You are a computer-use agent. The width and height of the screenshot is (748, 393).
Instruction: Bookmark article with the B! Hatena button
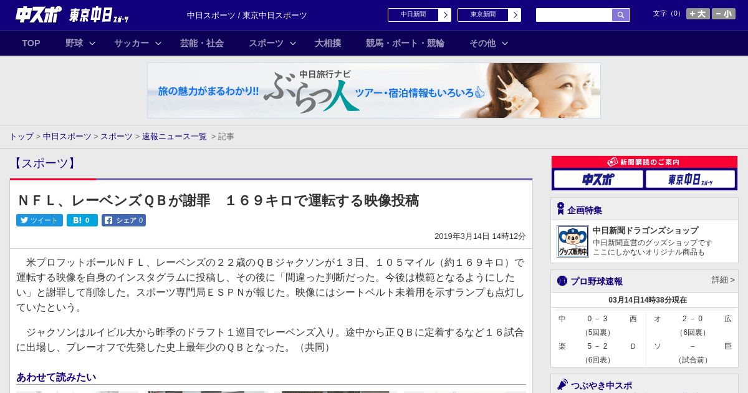pyautogui.click(x=82, y=220)
